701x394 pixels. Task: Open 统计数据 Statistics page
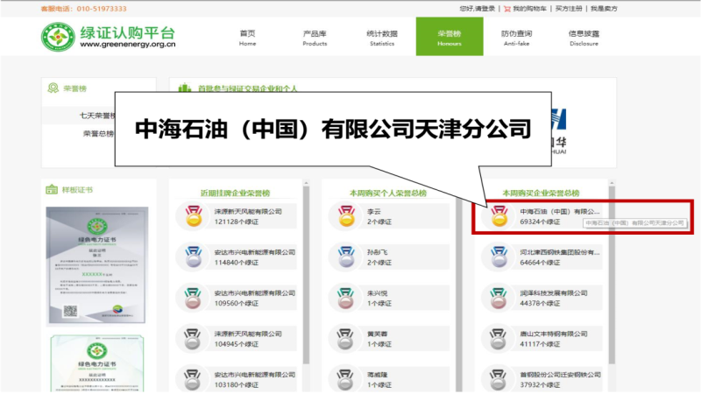[382, 38]
